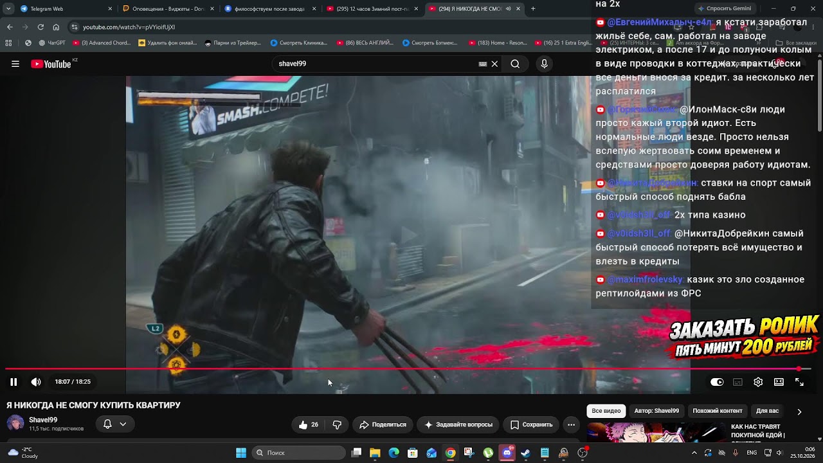The width and height of the screenshot is (823, 463).
Task: Enter fullscreen mode for the video
Action: (x=799, y=382)
